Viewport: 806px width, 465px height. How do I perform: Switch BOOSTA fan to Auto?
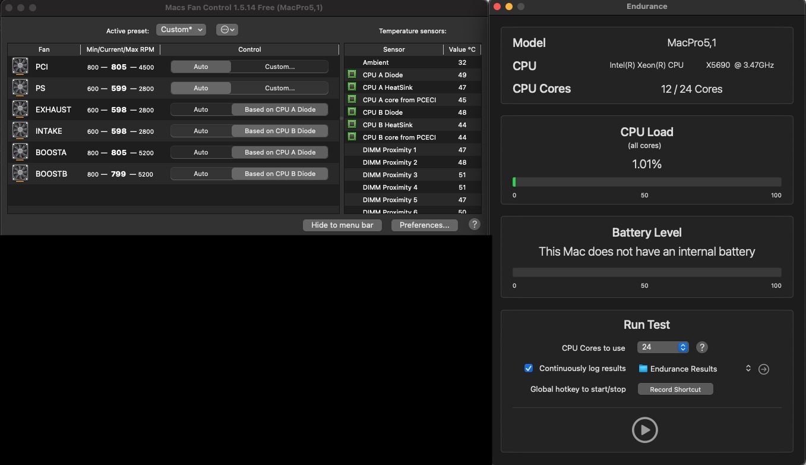click(201, 152)
